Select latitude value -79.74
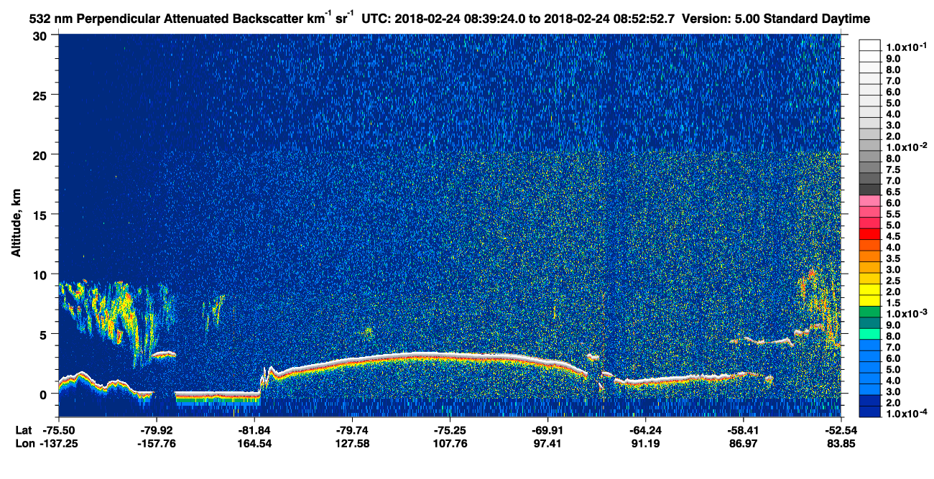The image size is (934, 479). click(x=352, y=429)
